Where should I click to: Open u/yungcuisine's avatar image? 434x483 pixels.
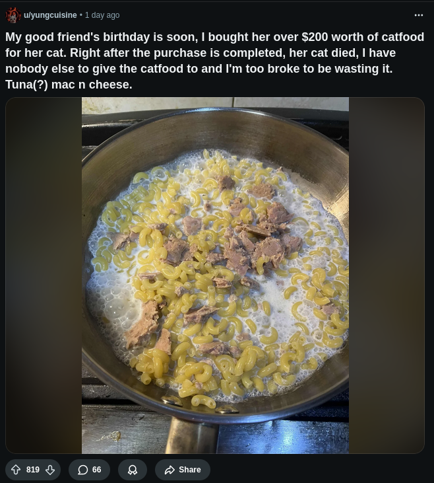[13, 15]
